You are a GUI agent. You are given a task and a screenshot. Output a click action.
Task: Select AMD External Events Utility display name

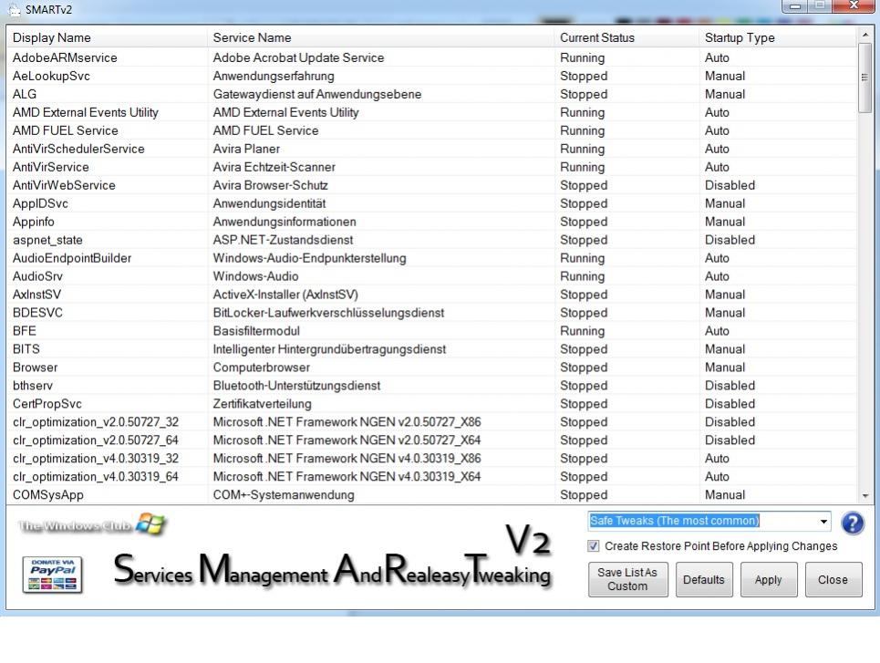[x=86, y=112]
